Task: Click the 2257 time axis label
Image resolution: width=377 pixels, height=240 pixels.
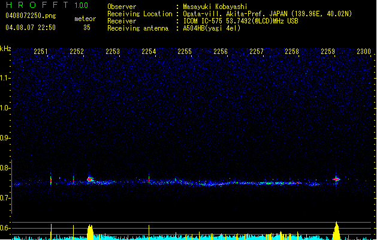Action: pos(257,52)
